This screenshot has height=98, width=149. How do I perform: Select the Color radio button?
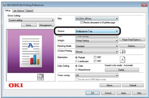click(x=76, y=66)
